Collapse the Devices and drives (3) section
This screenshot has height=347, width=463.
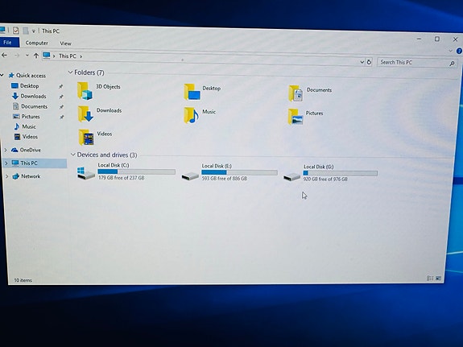click(73, 155)
